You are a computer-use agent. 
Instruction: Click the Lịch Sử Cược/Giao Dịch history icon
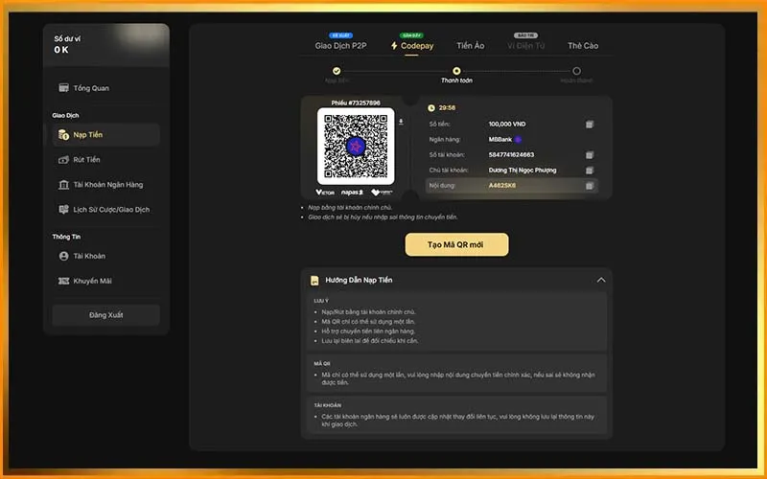point(63,210)
